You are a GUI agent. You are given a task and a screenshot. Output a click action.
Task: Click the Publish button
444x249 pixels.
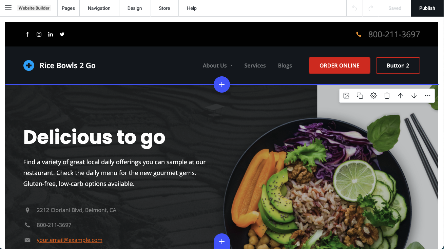pos(427,8)
